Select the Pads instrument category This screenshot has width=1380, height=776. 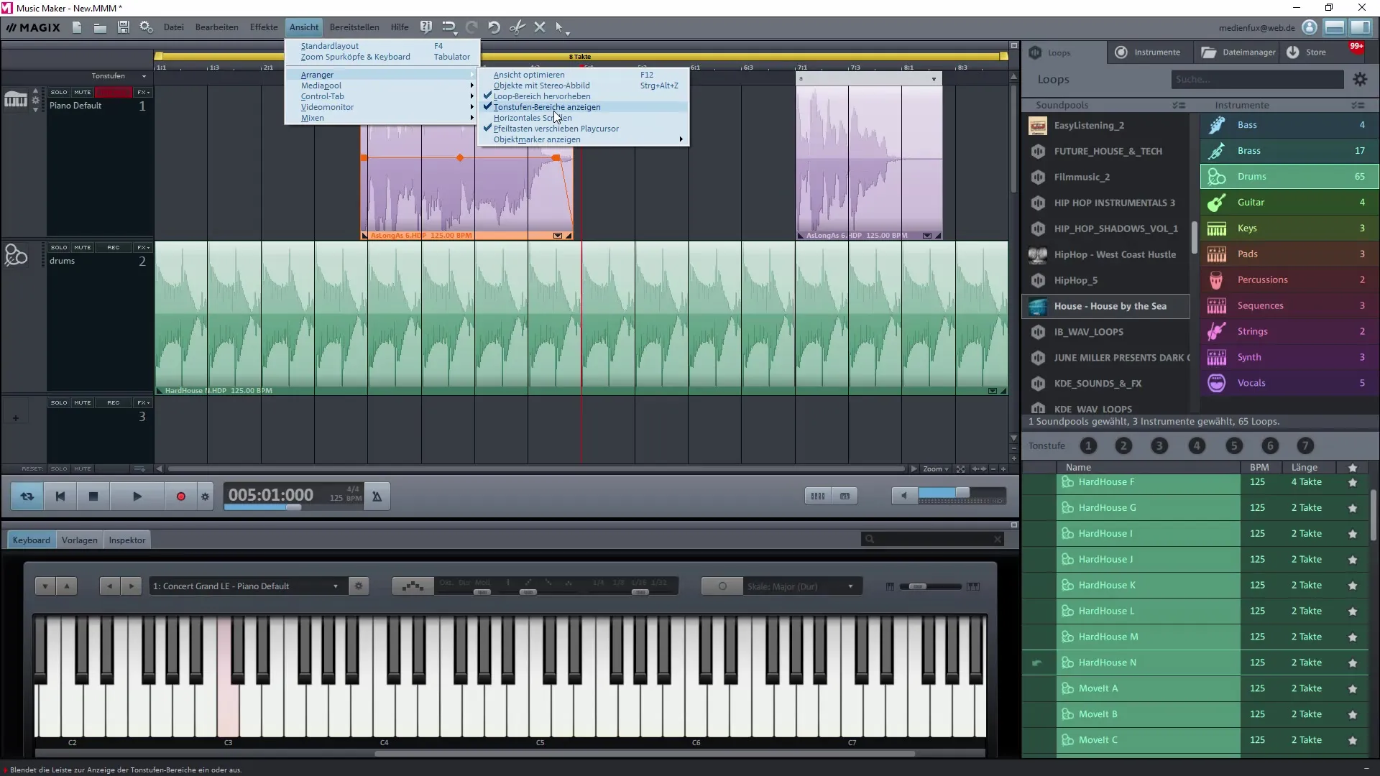click(1289, 254)
